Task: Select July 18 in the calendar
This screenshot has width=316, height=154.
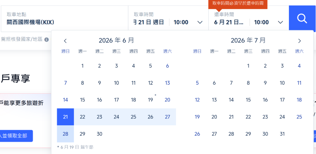Action: [x=299, y=100]
